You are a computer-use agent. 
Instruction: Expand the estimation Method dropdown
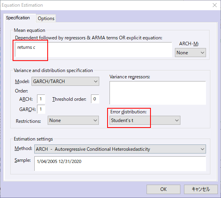point(120,149)
